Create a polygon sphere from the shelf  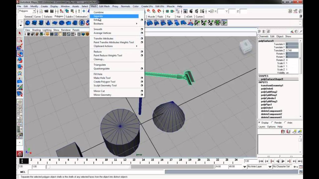click(27, 23)
